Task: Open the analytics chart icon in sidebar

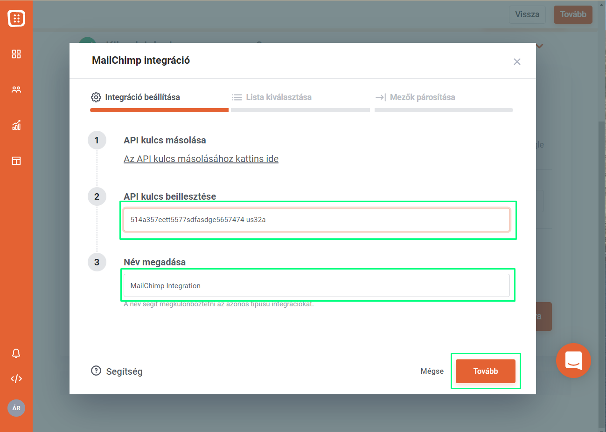Action: [x=16, y=125]
